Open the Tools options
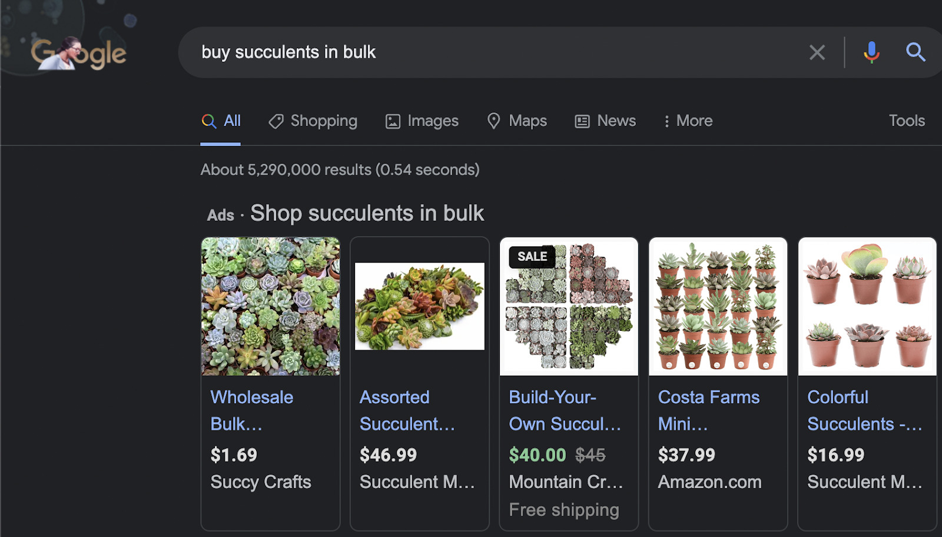The width and height of the screenshot is (942, 537). pyautogui.click(x=907, y=121)
